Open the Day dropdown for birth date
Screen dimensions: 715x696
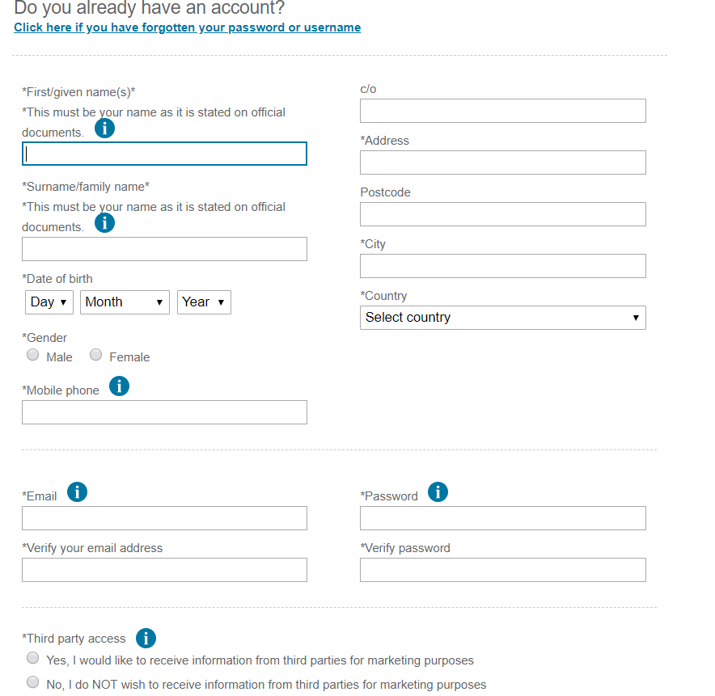49,302
